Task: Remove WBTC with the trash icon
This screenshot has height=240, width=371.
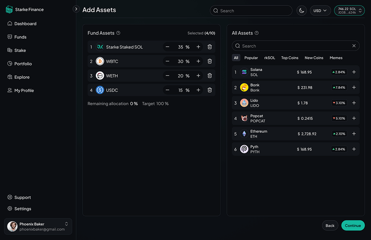Action: point(210,61)
